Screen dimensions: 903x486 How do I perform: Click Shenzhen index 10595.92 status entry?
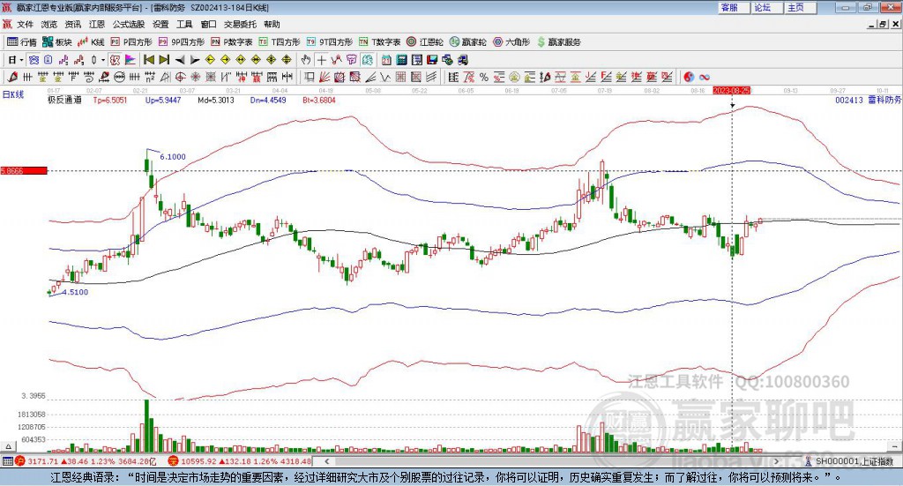240,461
